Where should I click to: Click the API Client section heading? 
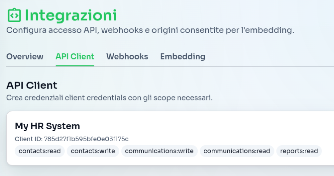[x=32, y=85]
